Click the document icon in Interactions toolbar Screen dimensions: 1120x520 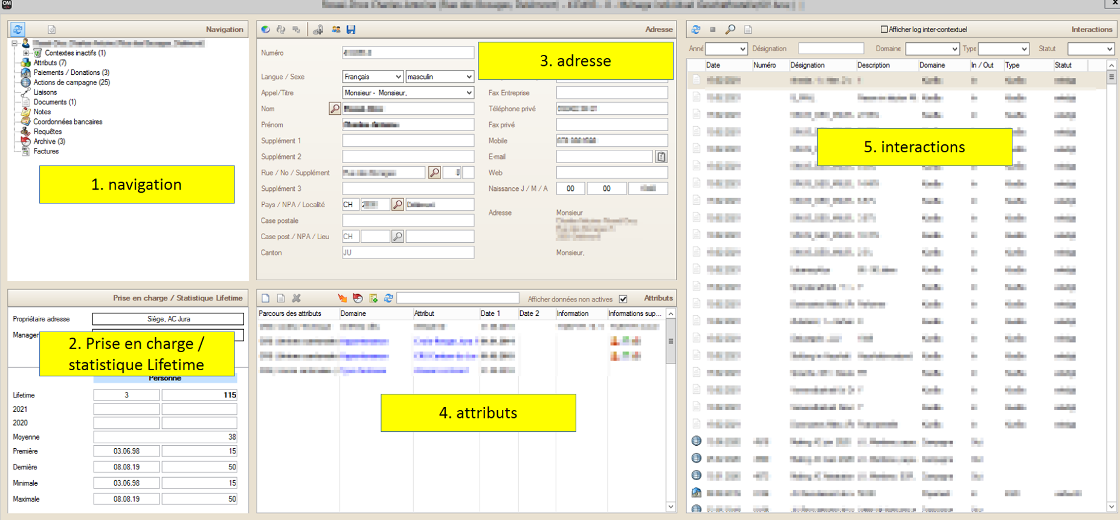[748, 29]
